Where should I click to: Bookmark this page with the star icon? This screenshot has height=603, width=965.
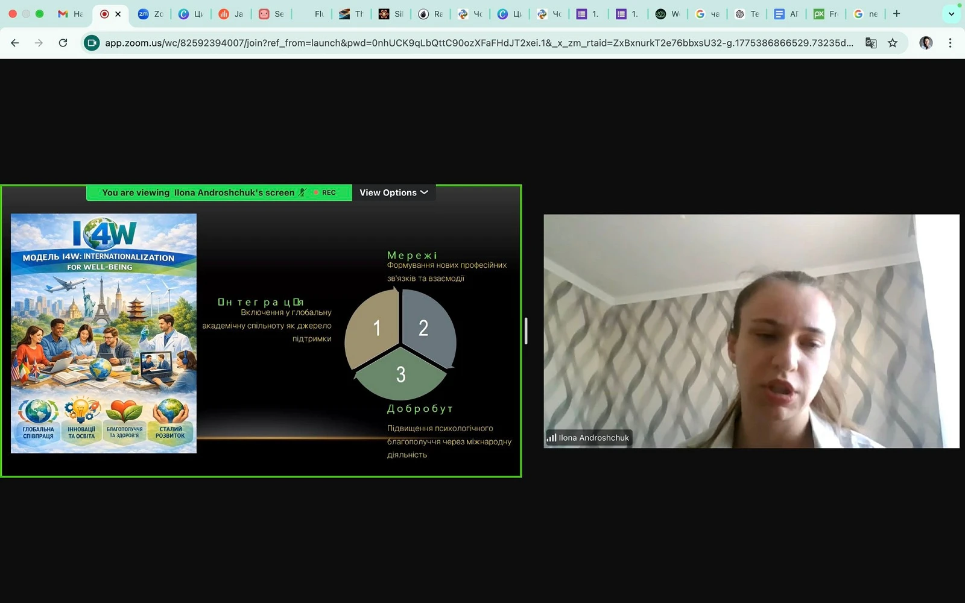893,43
